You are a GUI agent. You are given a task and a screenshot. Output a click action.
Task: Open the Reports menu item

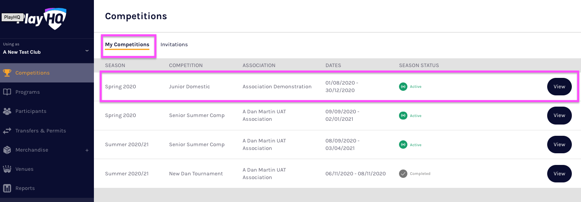tap(25, 188)
